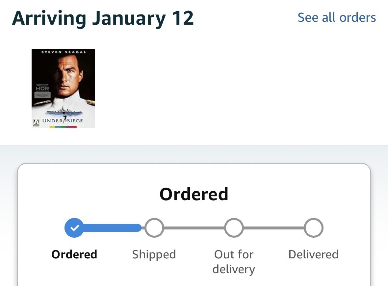Image resolution: width=388 pixels, height=286 pixels.
Task: Click the Out for delivery label
Action: coord(234,262)
